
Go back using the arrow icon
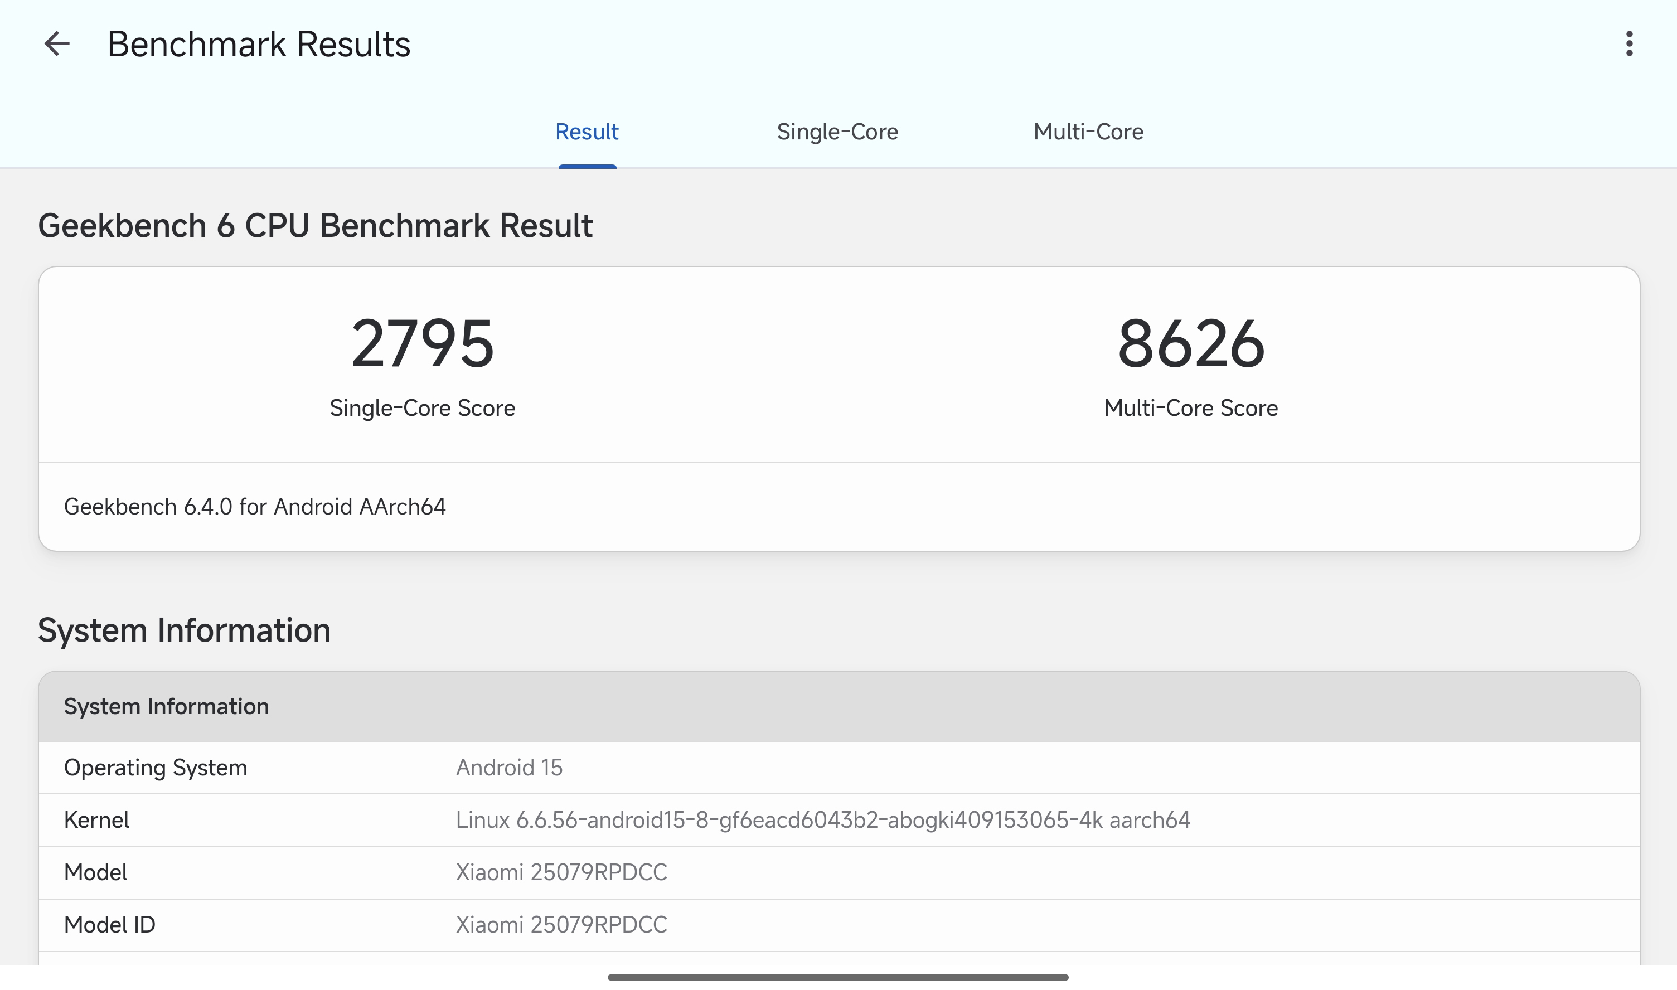pos(57,44)
